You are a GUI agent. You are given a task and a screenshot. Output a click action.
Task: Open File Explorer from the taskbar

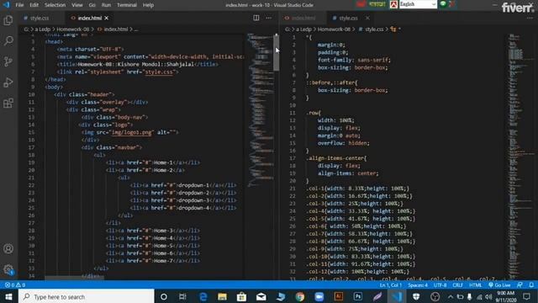click(x=222, y=296)
